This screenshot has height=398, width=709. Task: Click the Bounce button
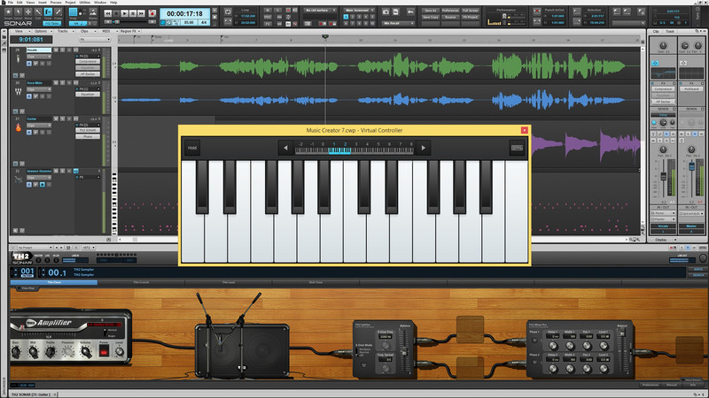click(x=450, y=17)
